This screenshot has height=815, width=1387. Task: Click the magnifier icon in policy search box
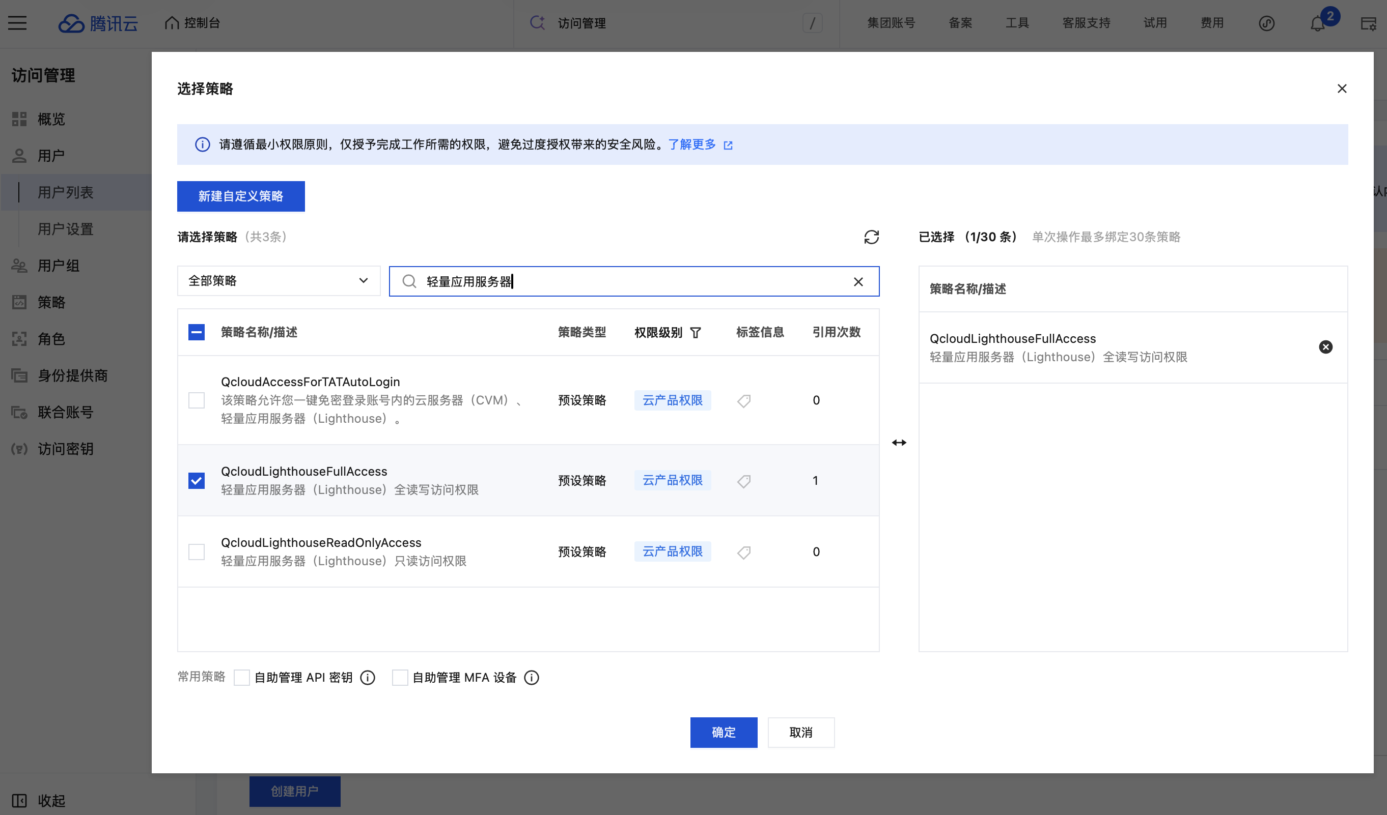pos(409,281)
